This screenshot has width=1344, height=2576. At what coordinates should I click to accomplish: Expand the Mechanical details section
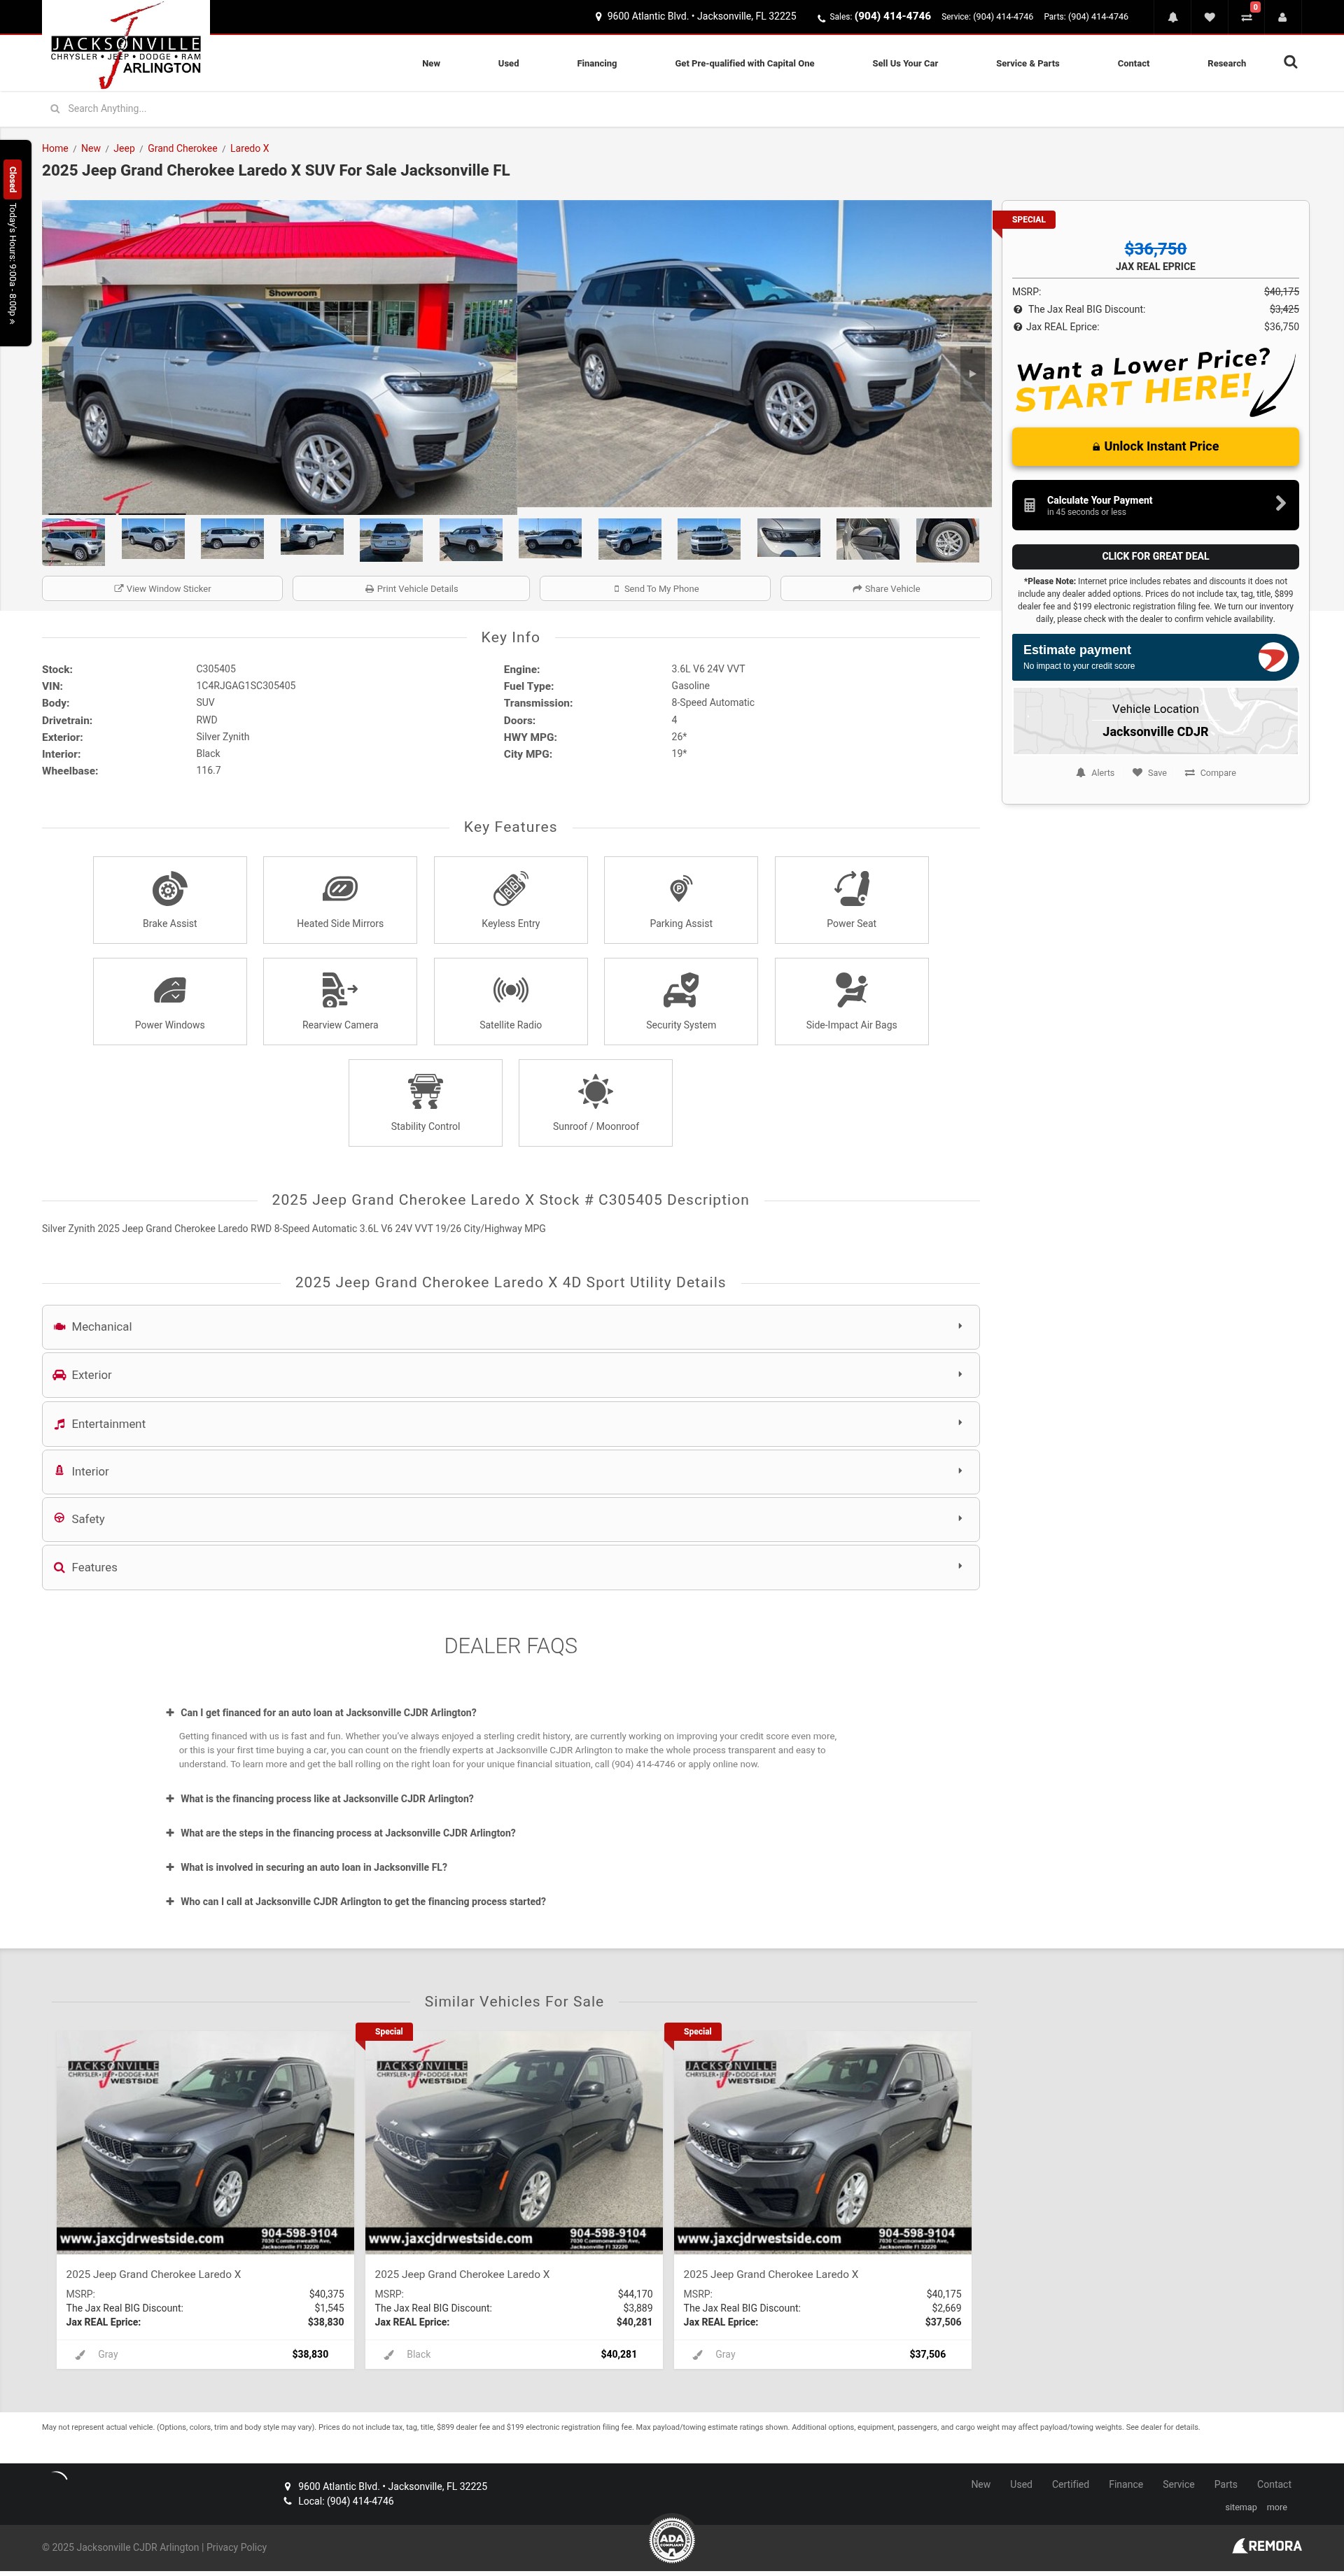510,1327
